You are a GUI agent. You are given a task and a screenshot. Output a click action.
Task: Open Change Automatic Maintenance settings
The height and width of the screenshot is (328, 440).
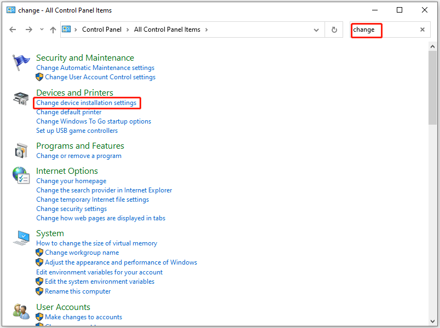tap(95, 68)
